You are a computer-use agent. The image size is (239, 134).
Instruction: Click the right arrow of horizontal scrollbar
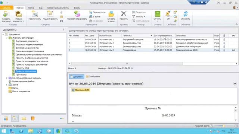click(236, 64)
